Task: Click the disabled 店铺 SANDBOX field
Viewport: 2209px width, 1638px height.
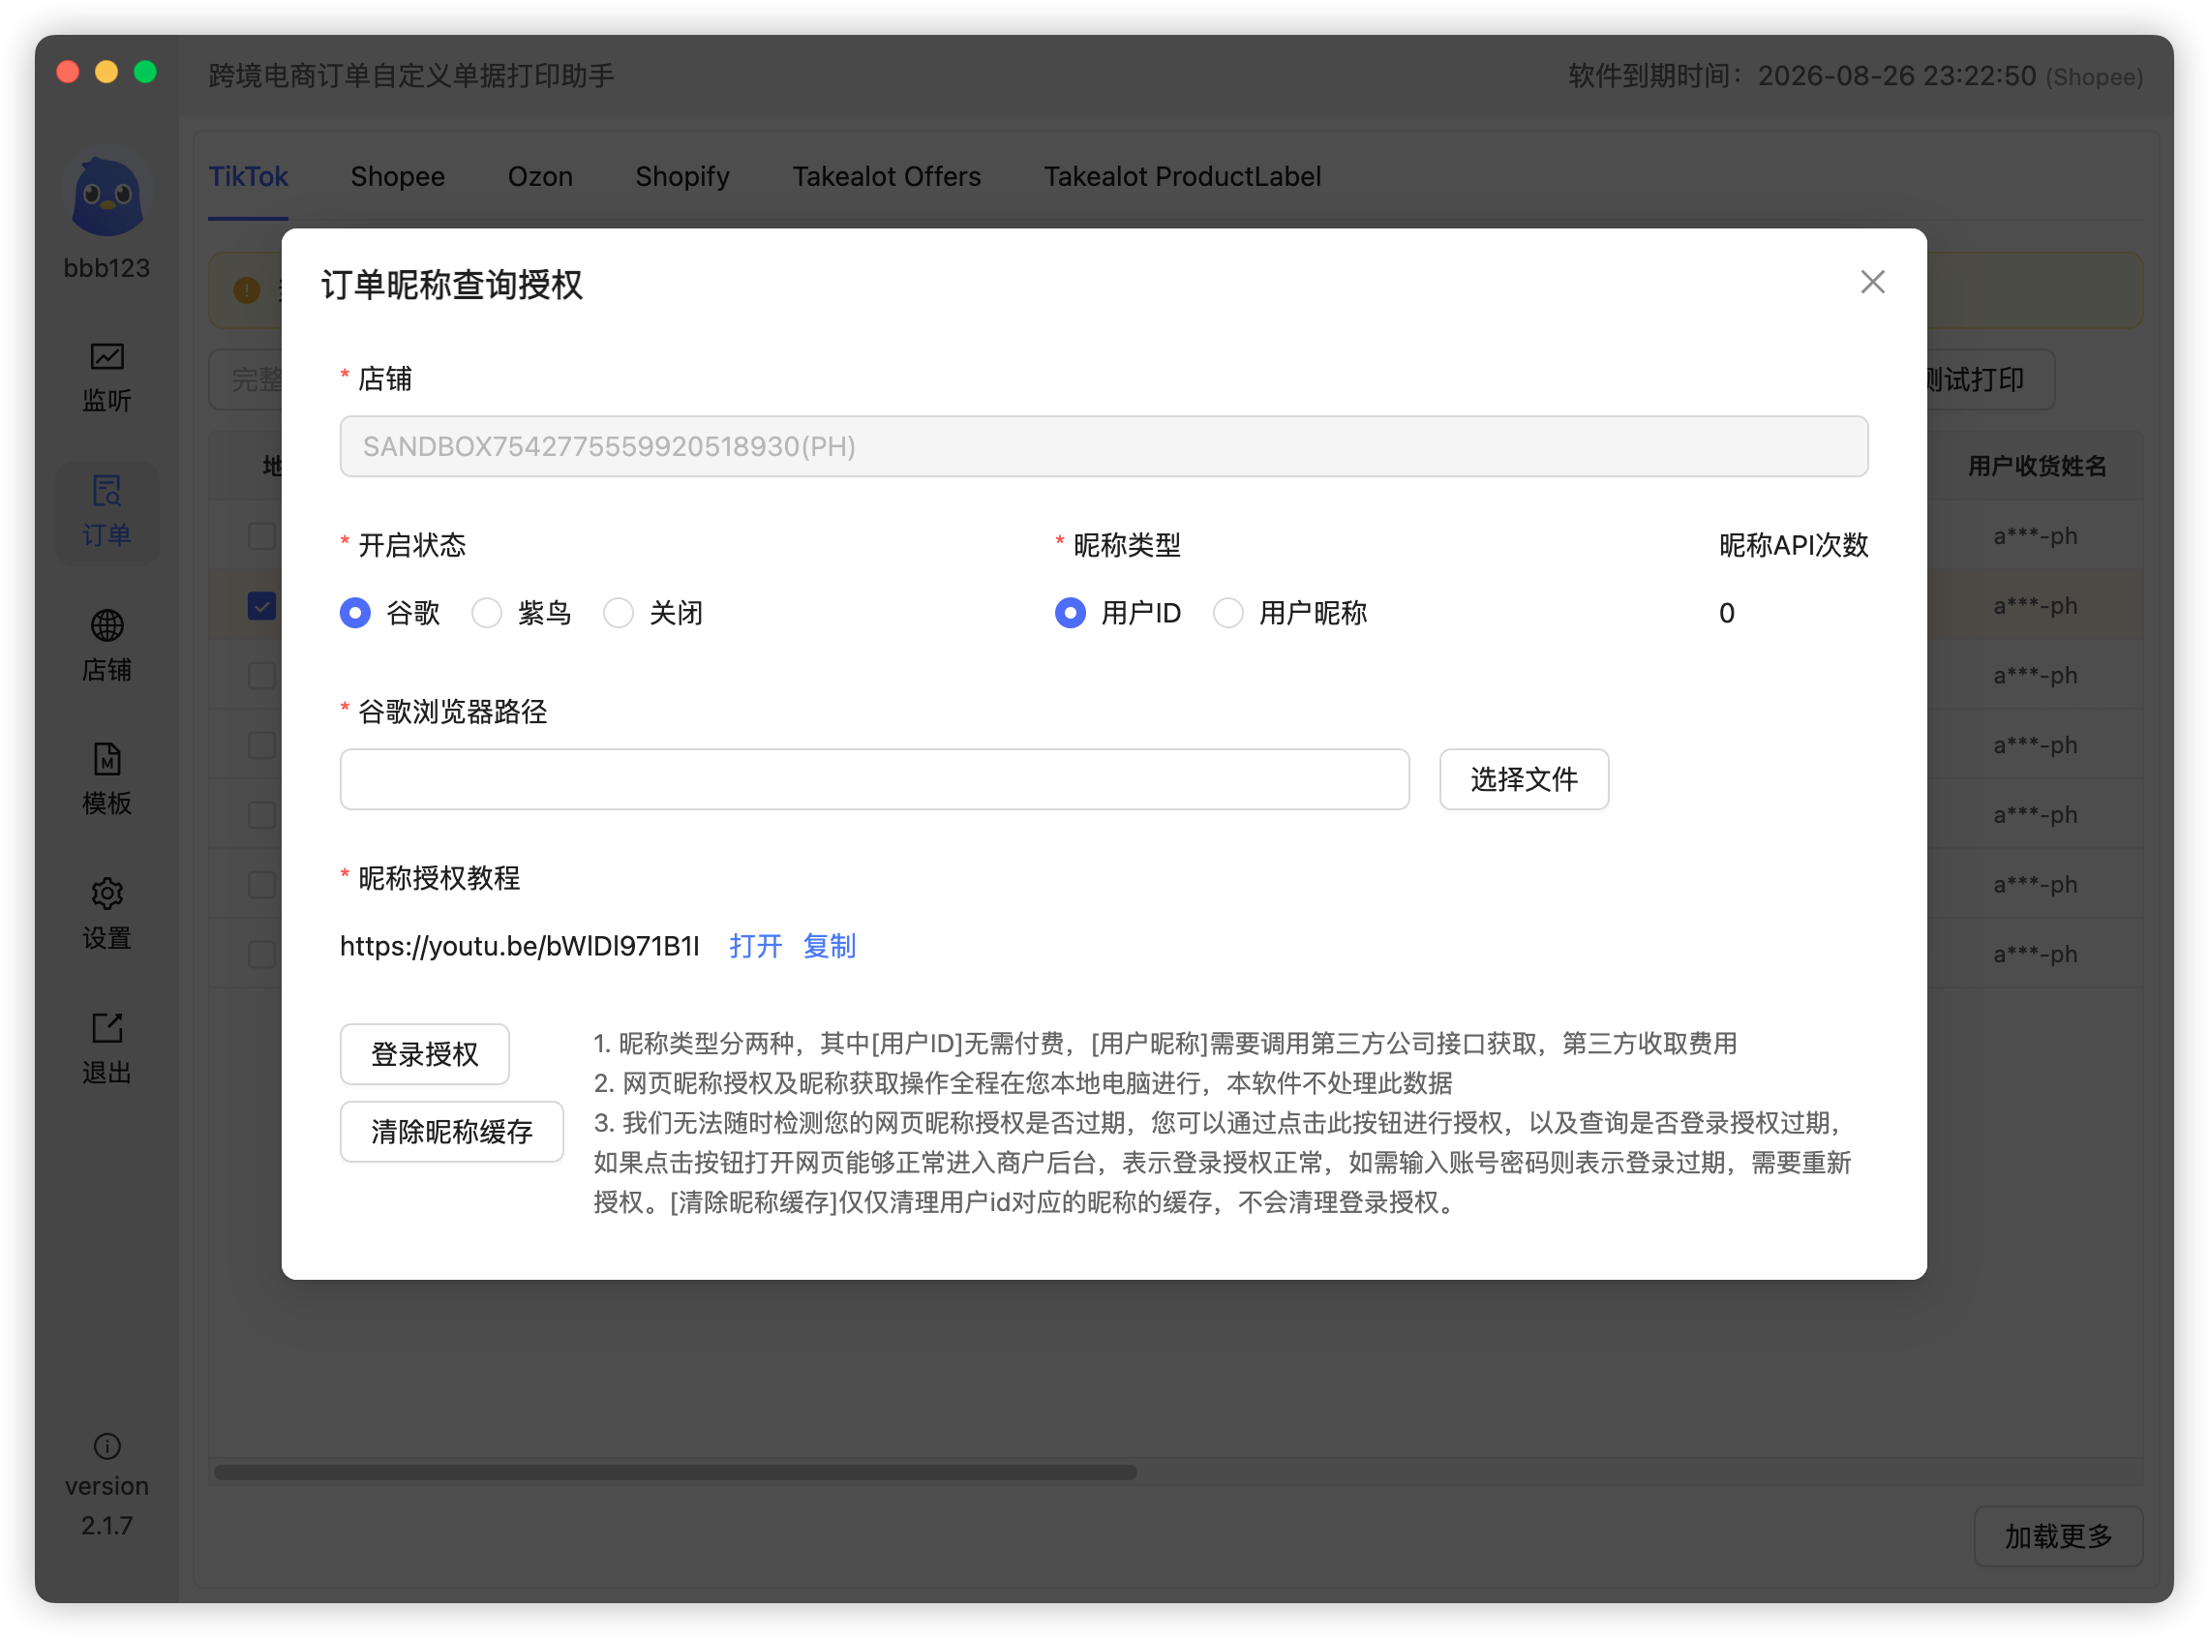Action: 1104,446
